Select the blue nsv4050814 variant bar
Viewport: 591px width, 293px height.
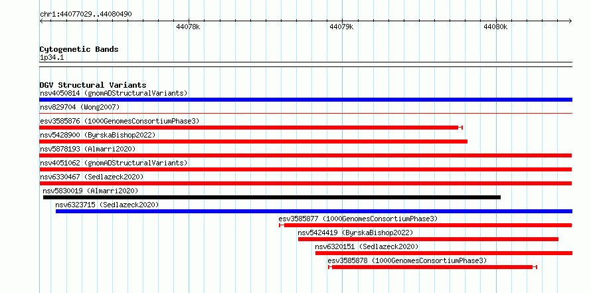click(305, 100)
